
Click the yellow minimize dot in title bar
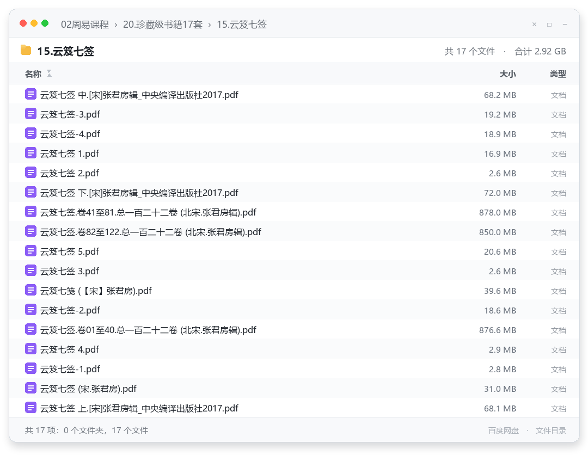34,23
